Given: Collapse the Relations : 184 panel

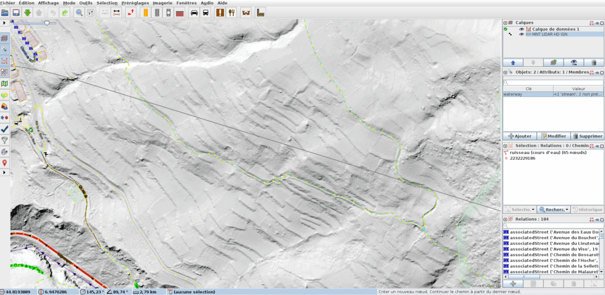Looking at the screenshot, I should (x=505, y=219).
